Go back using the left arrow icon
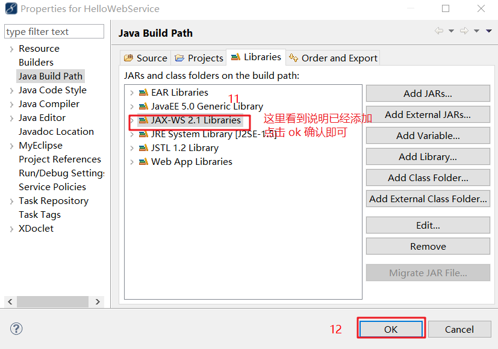 tap(439, 31)
